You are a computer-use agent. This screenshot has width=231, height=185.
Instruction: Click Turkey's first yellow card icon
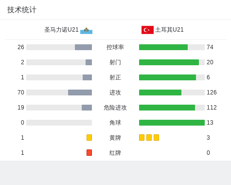[x=142, y=137]
